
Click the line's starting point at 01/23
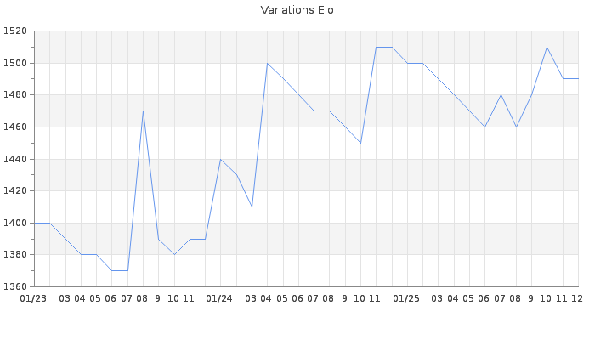pos(34,223)
